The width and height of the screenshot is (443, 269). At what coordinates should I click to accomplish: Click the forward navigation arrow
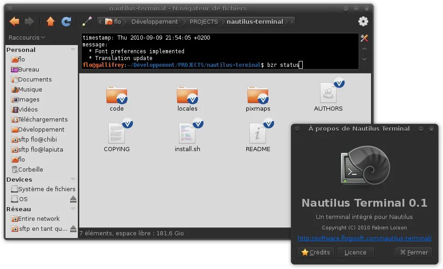coord(30,21)
